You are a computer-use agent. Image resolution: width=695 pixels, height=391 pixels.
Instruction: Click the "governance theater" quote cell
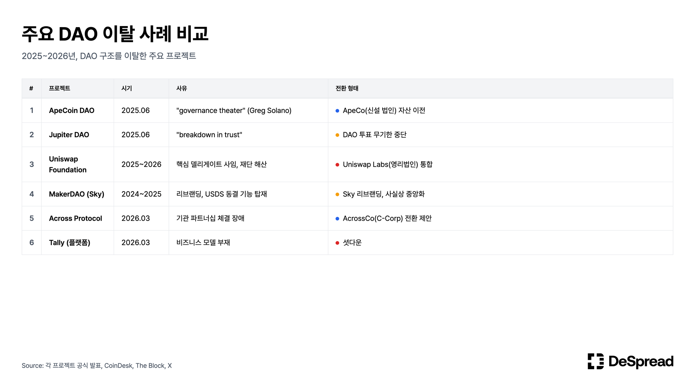[x=234, y=111]
